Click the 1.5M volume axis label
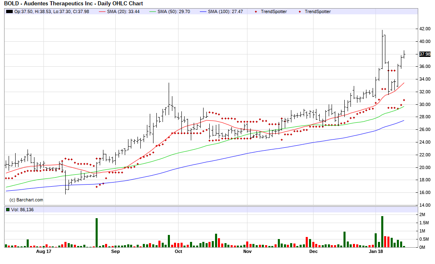Image resolution: width=435 pixels, height=264 pixels. click(424, 223)
